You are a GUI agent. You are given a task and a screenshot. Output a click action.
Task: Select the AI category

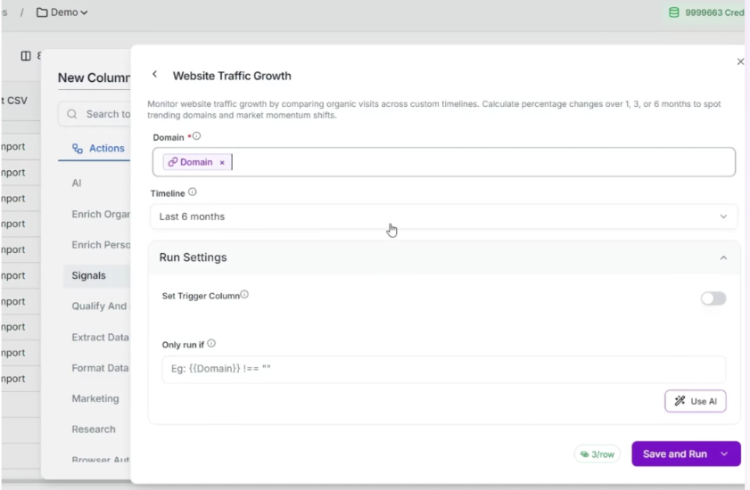[x=77, y=184]
